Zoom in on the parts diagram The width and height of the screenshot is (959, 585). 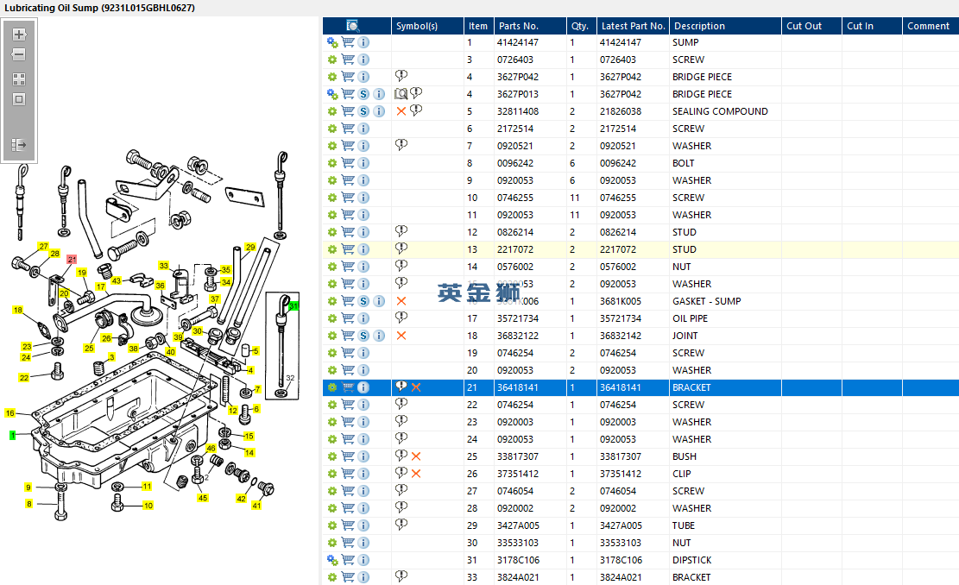[19, 35]
